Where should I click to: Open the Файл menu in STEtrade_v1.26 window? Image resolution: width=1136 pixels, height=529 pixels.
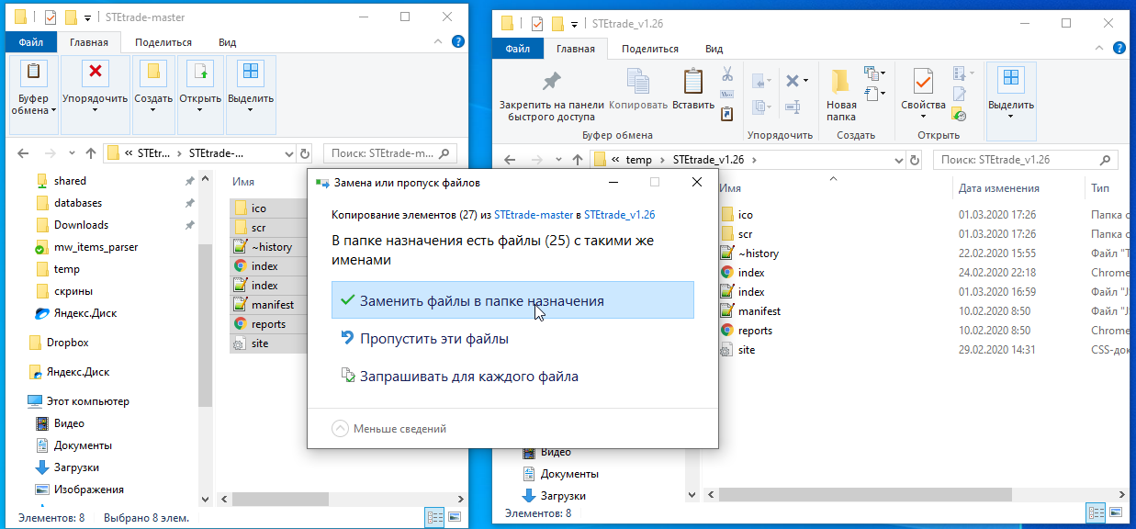click(517, 49)
